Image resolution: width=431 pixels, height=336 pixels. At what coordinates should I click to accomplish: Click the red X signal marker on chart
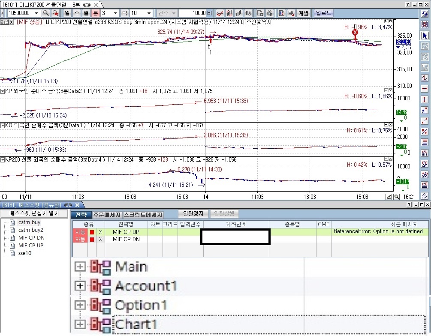355,33
